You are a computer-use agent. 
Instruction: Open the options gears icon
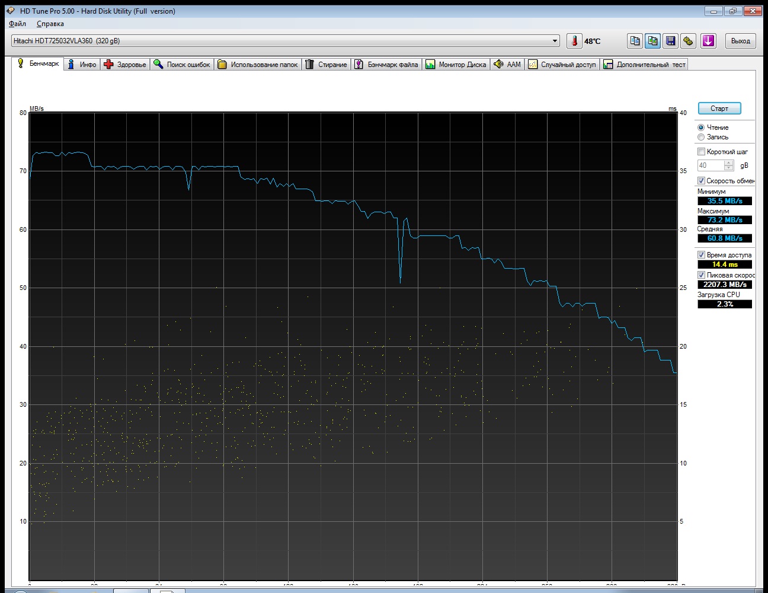tap(688, 41)
